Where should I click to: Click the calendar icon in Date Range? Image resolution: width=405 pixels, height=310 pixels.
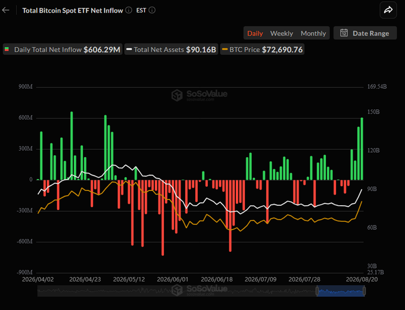click(x=344, y=33)
